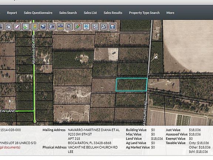Click the camera snapshot tool
This screenshot has height=160, width=213.
click(x=52, y=26)
